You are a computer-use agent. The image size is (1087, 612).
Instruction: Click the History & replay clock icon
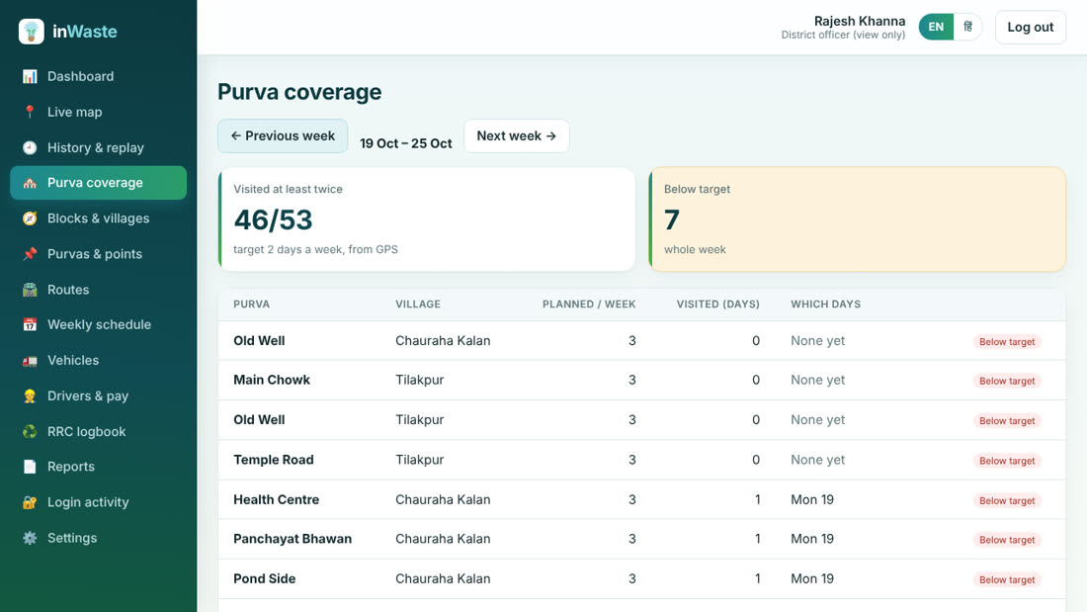29,147
